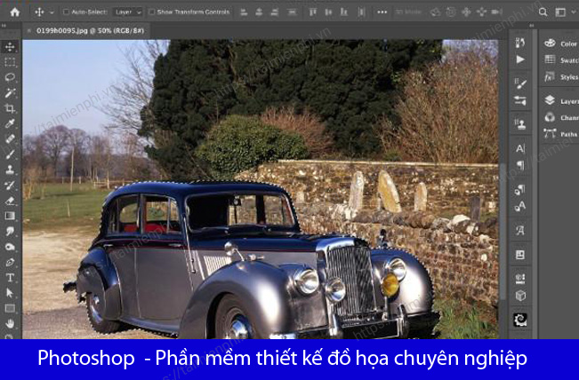This screenshot has height=380, width=579.
Task: Click Align top edges button
Action: point(313,12)
